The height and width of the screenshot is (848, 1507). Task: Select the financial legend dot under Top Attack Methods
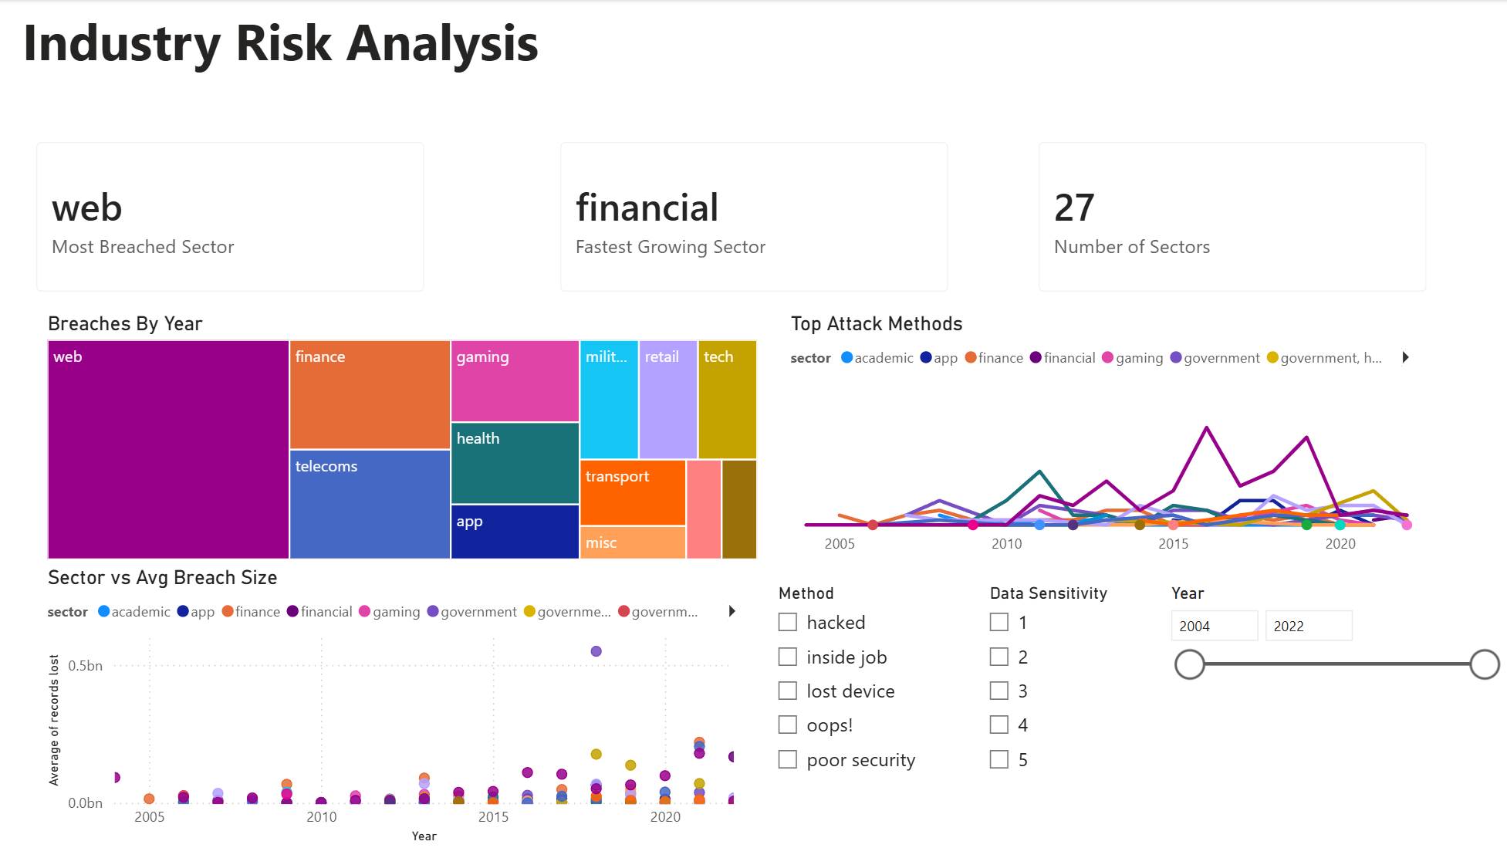(1035, 357)
